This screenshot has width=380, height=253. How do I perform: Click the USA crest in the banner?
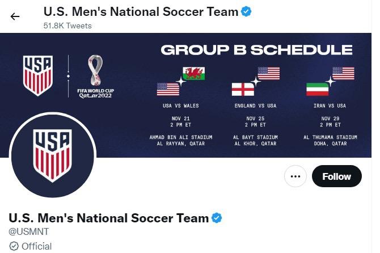tap(37, 75)
